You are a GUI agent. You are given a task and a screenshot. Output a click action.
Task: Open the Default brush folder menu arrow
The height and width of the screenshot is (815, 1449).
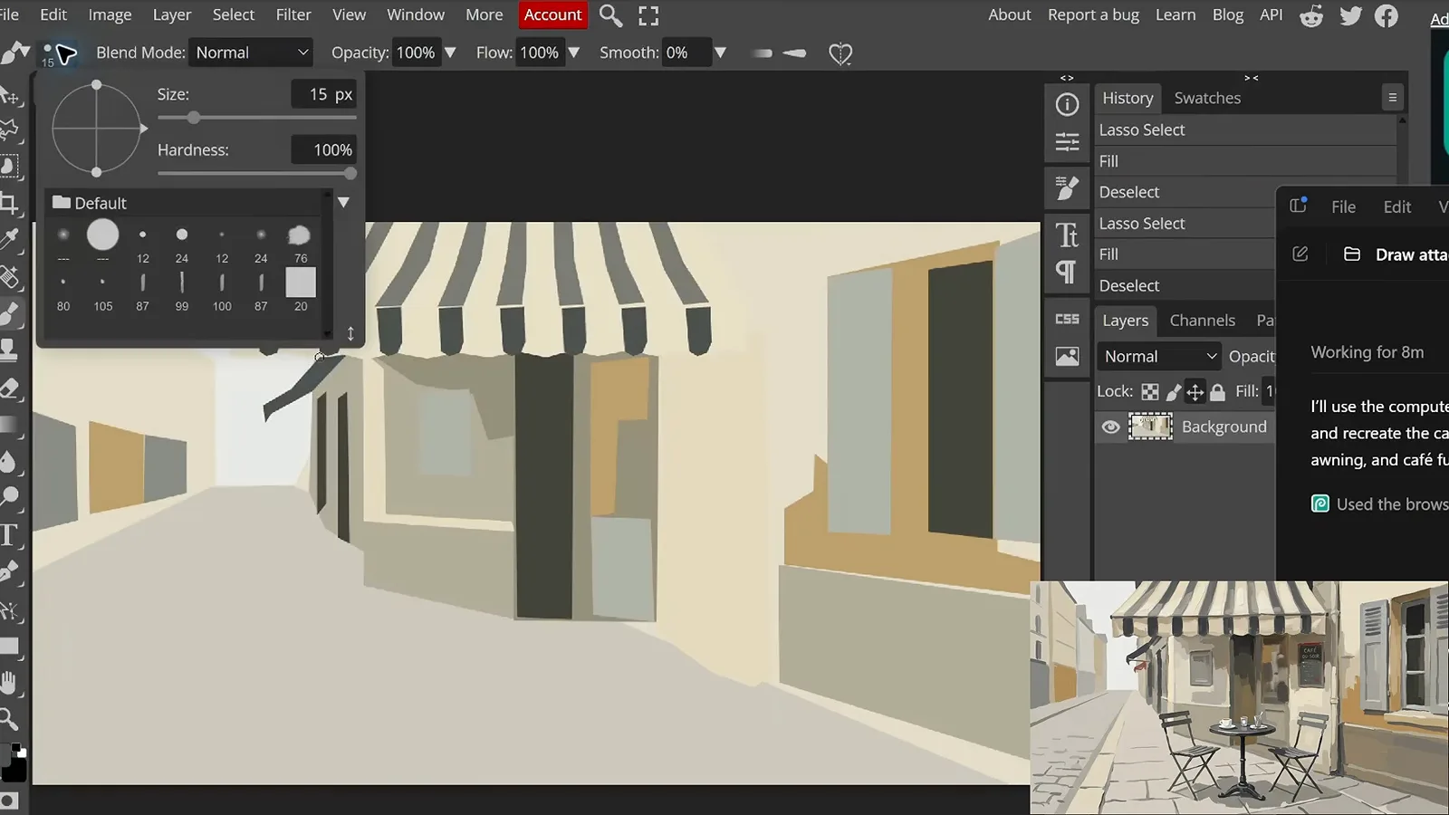pyautogui.click(x=343, y=202)
